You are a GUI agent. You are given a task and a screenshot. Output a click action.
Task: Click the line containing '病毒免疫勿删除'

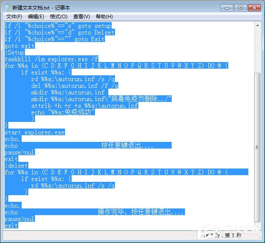[101, 99]
